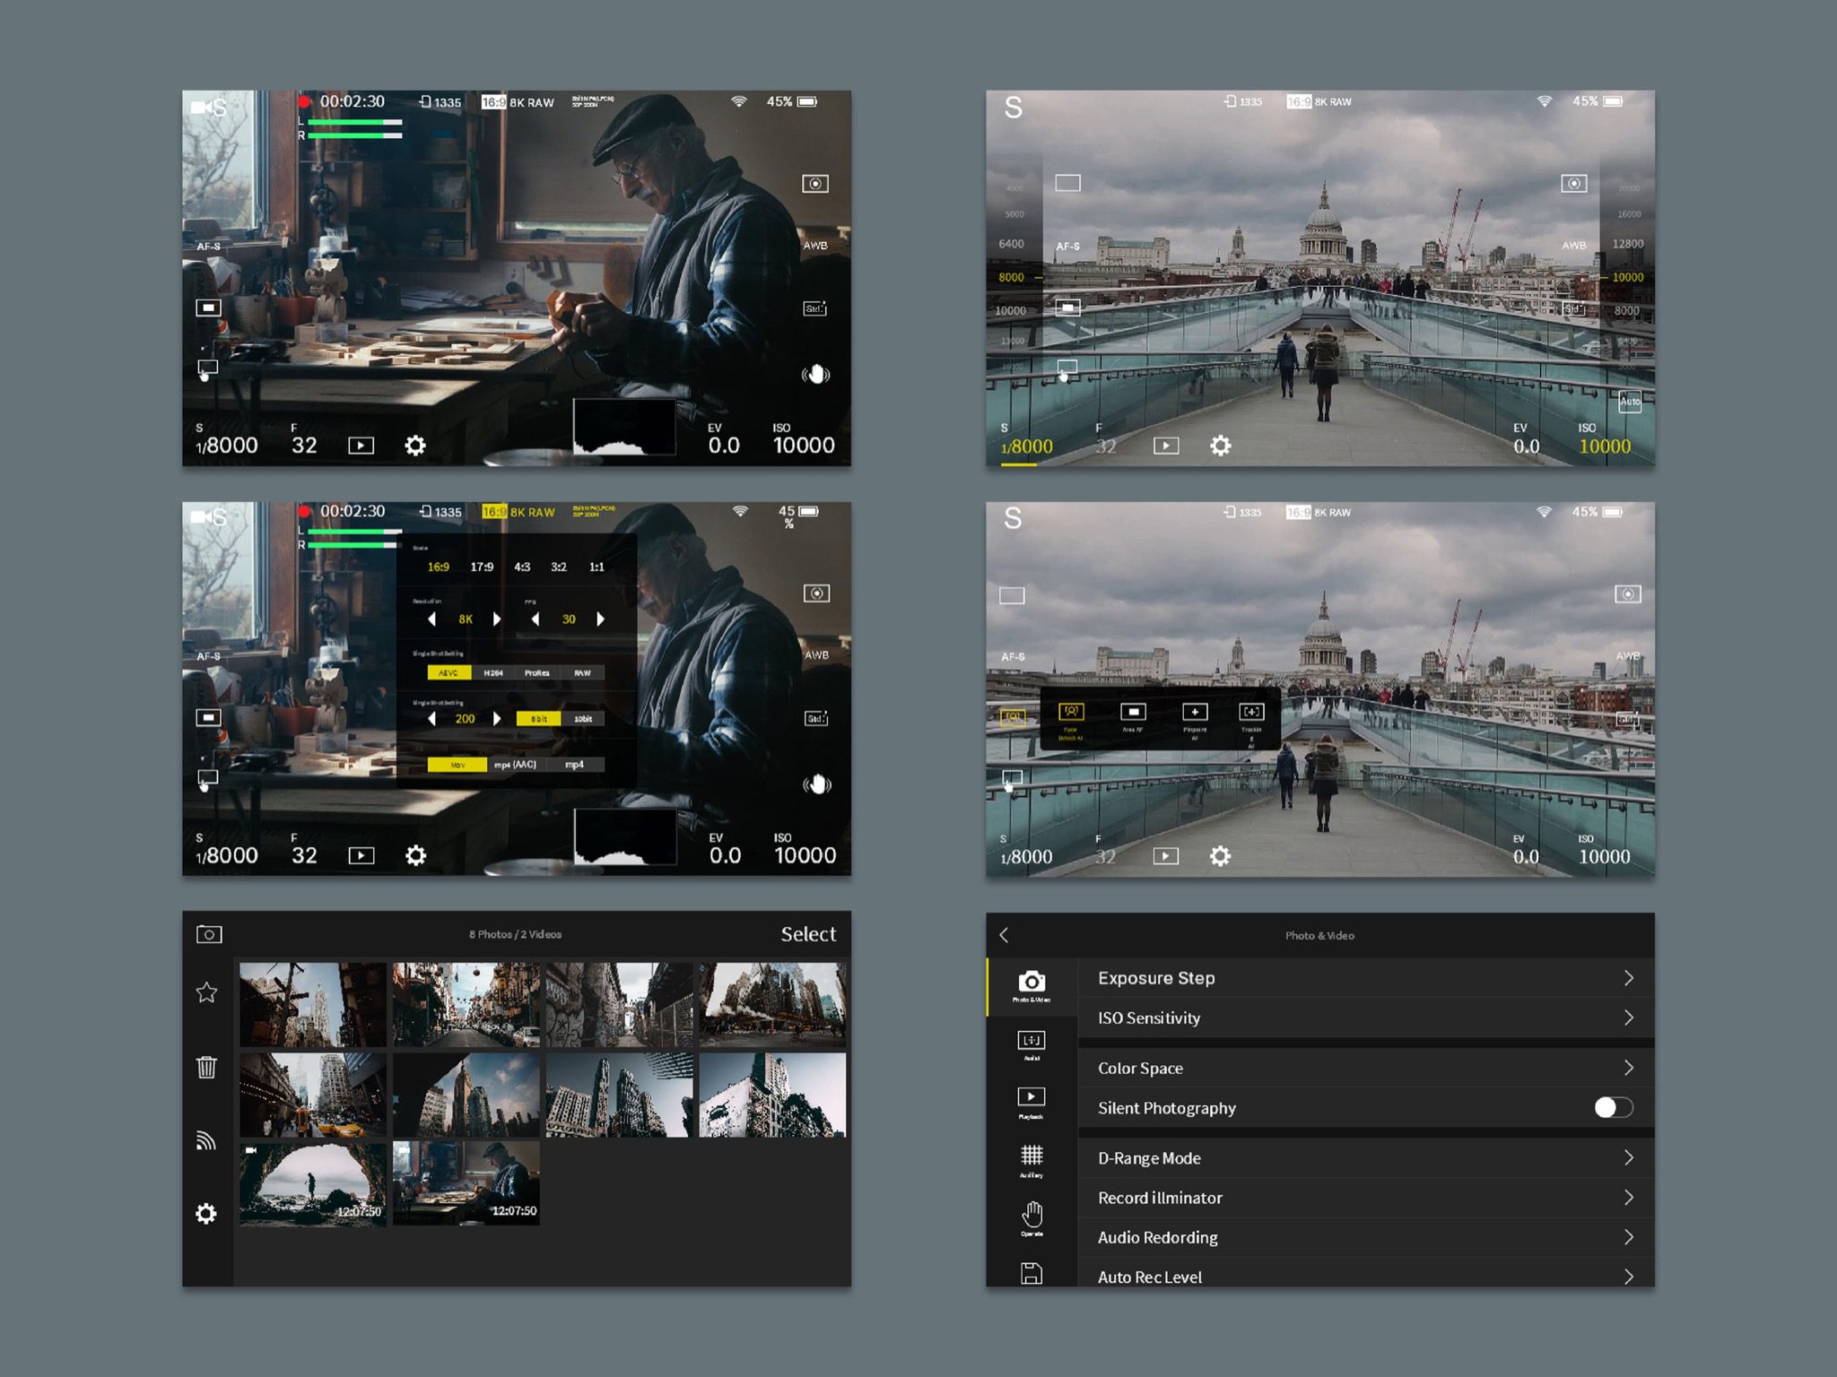
Task: Open the cave video thumbnail in gallery
Action: (313, 1182)
